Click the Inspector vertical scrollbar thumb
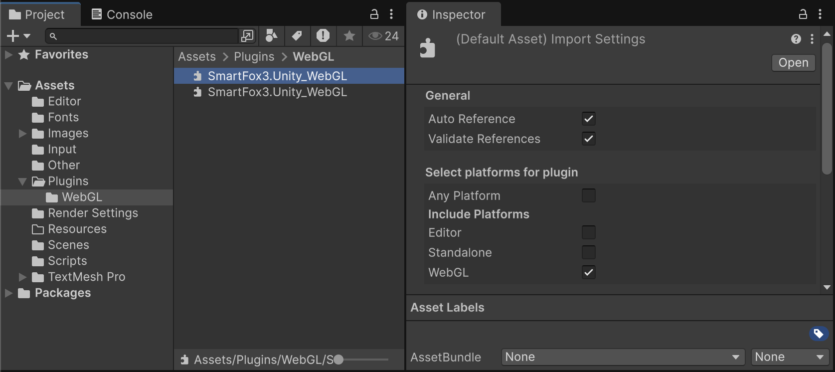Screen dimensions: 835x372 (827, 109)
